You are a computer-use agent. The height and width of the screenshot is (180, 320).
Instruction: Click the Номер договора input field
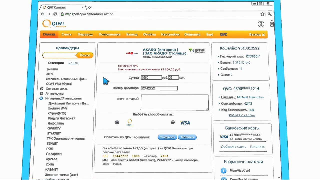[x=159, y=88]
